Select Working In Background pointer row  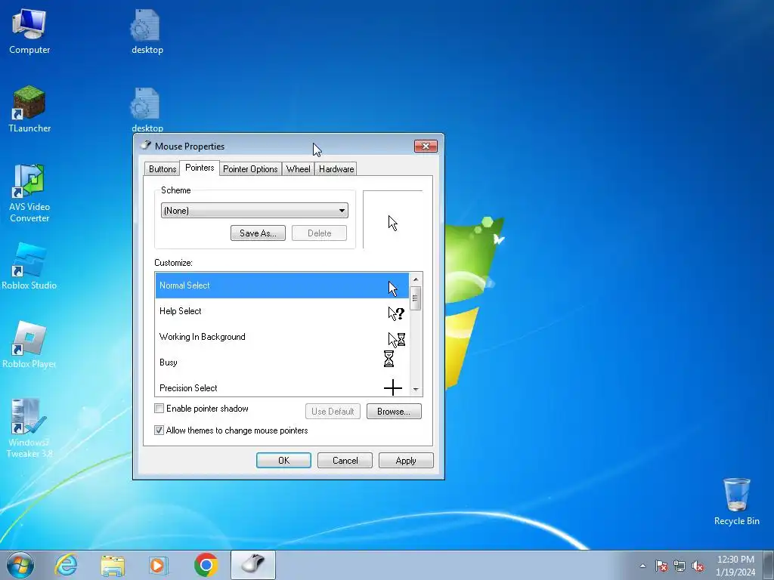click(283, 337)
